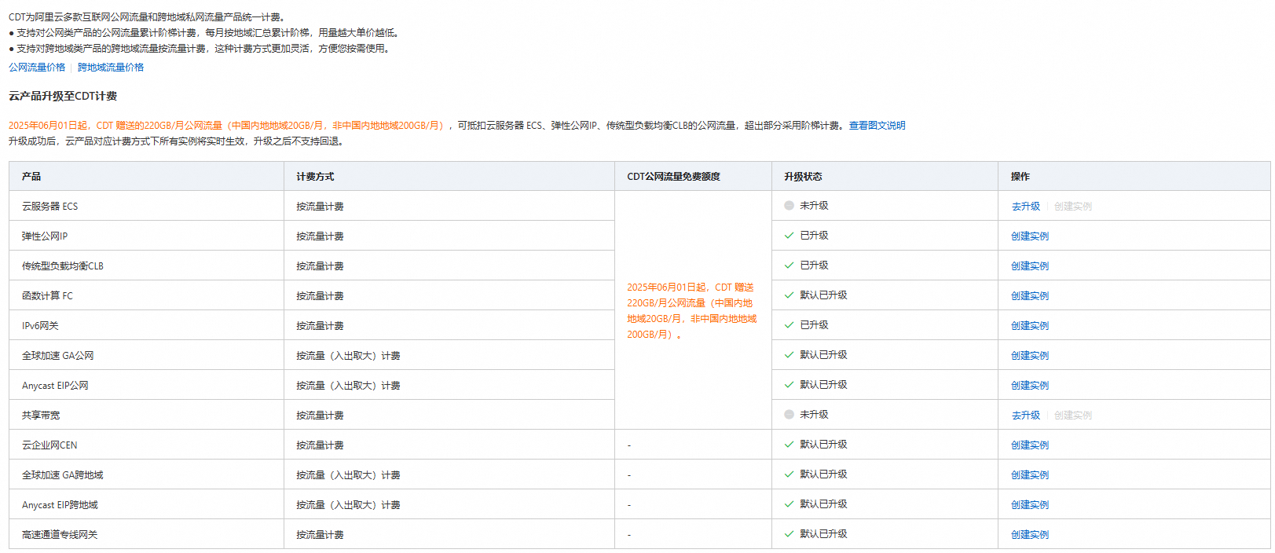The height and width of the screenshot is (553, 1275).
Task: Click 未升级 status text in 共享带宽 row
Action: (814, 415)
